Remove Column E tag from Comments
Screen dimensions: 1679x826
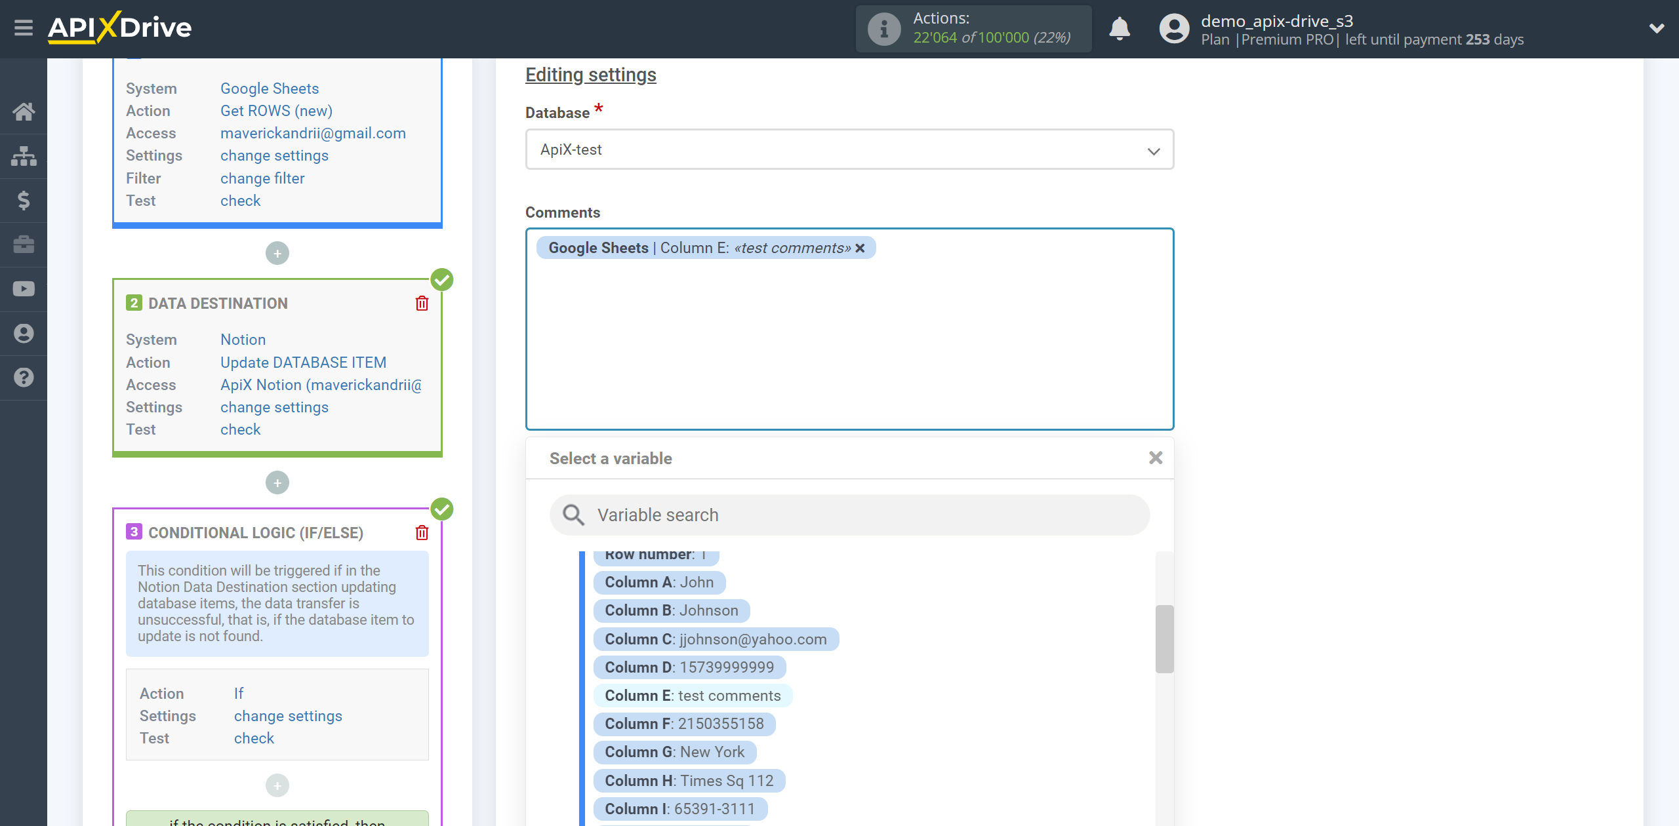(x=860, y=248)
